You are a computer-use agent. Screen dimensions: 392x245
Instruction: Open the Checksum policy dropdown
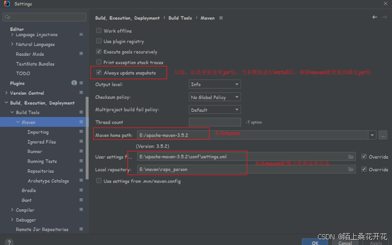[x=215, y=97]
